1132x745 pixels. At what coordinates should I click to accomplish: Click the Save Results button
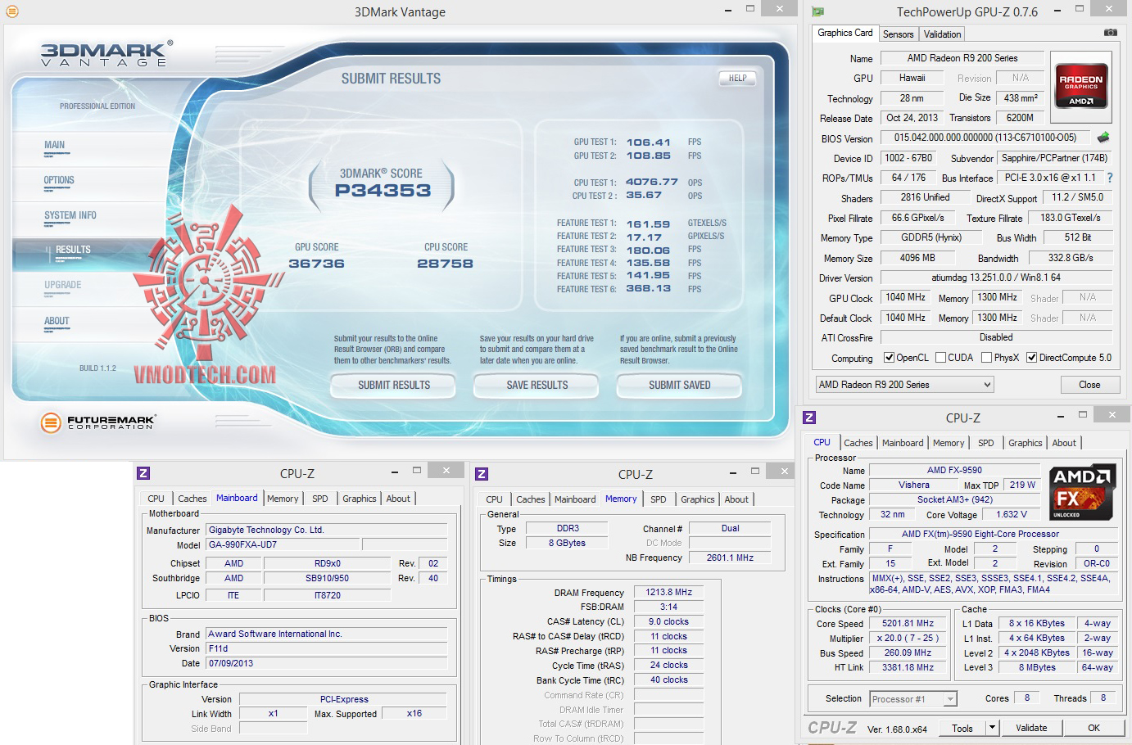[x=537, y=386]
